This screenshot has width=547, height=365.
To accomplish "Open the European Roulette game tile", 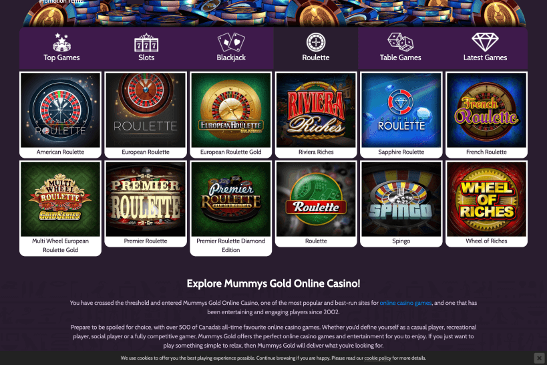I will coord(146,110).
